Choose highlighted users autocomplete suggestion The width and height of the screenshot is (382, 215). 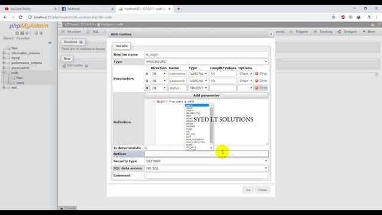[197, 105]
